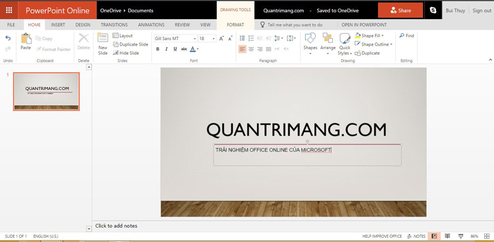The height and width of the screenshot is (242, 494).
Task: Toggle bold formatting
Action: [157, 49]
